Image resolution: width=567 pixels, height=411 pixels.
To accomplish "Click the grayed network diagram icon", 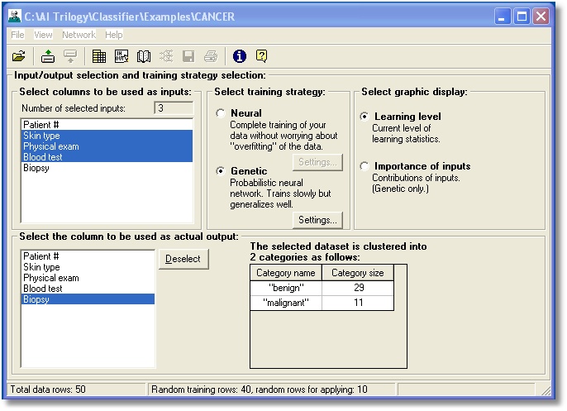I will 166,56.
